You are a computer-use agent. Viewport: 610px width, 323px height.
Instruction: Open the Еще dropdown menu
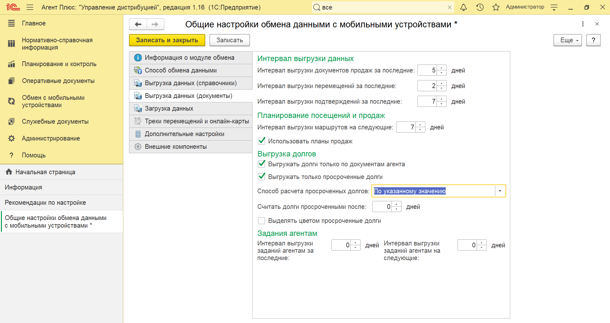point(567,40)
